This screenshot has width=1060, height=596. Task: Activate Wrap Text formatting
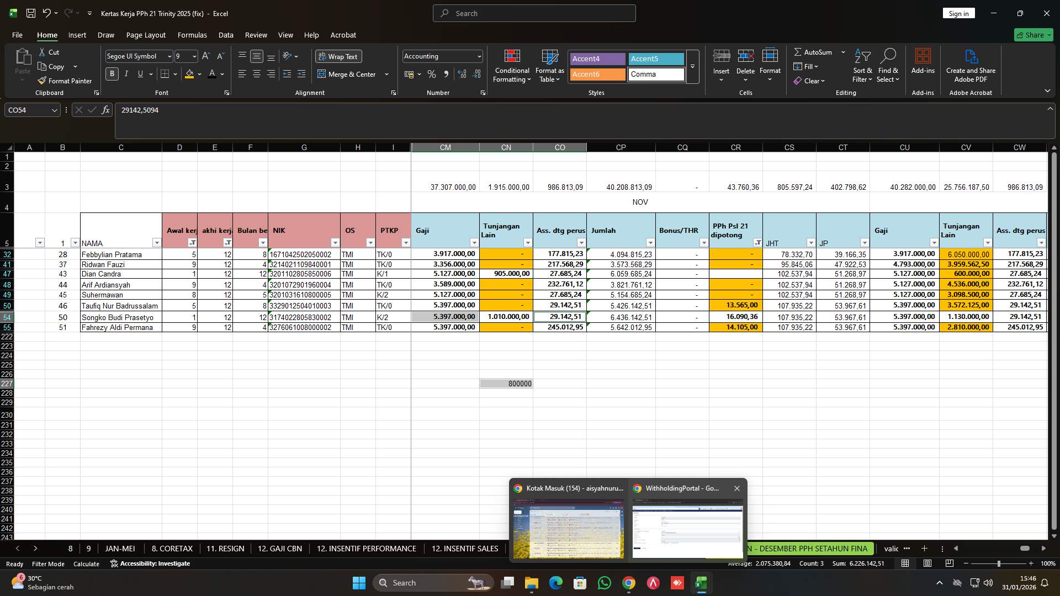click(x=338, y=56)
